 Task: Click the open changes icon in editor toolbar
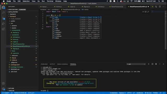[156, 7]
